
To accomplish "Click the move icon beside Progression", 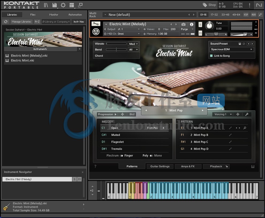I will tap(122, 114).
